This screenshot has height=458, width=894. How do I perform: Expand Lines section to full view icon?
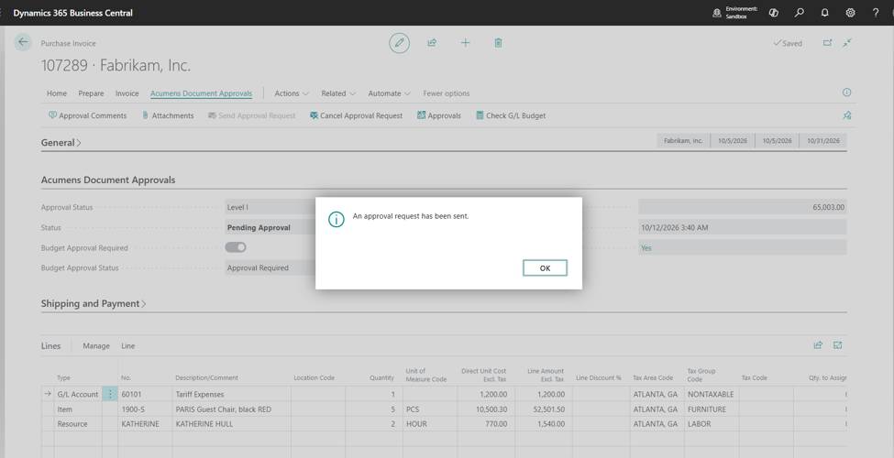click(837, 345)
